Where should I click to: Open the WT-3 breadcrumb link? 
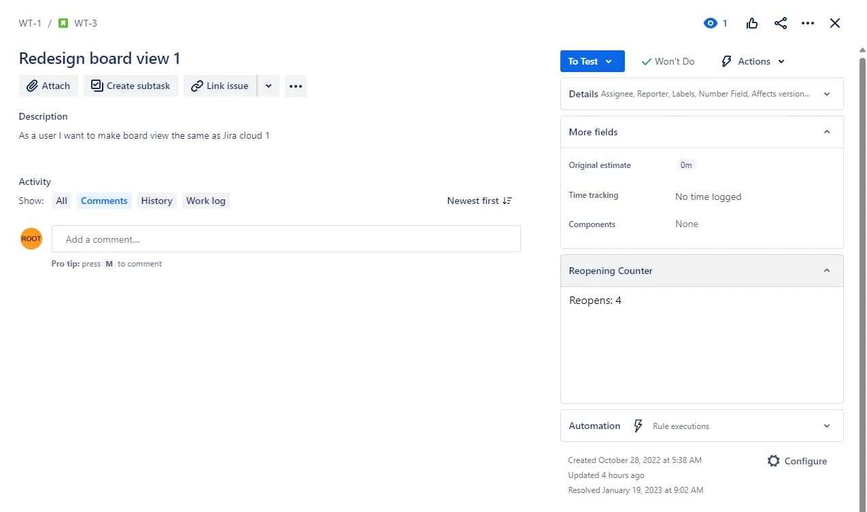(86, 23)
